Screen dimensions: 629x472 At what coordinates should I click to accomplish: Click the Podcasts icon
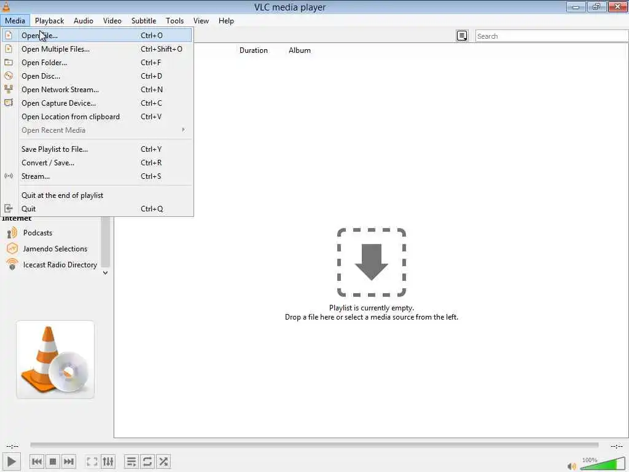point(12,233)
